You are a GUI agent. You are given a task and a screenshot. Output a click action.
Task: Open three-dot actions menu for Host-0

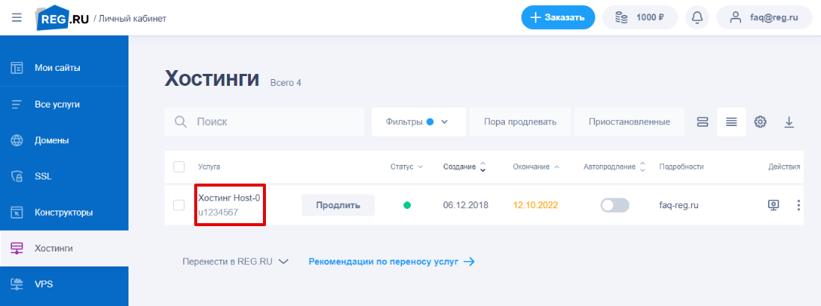[799, 205]
